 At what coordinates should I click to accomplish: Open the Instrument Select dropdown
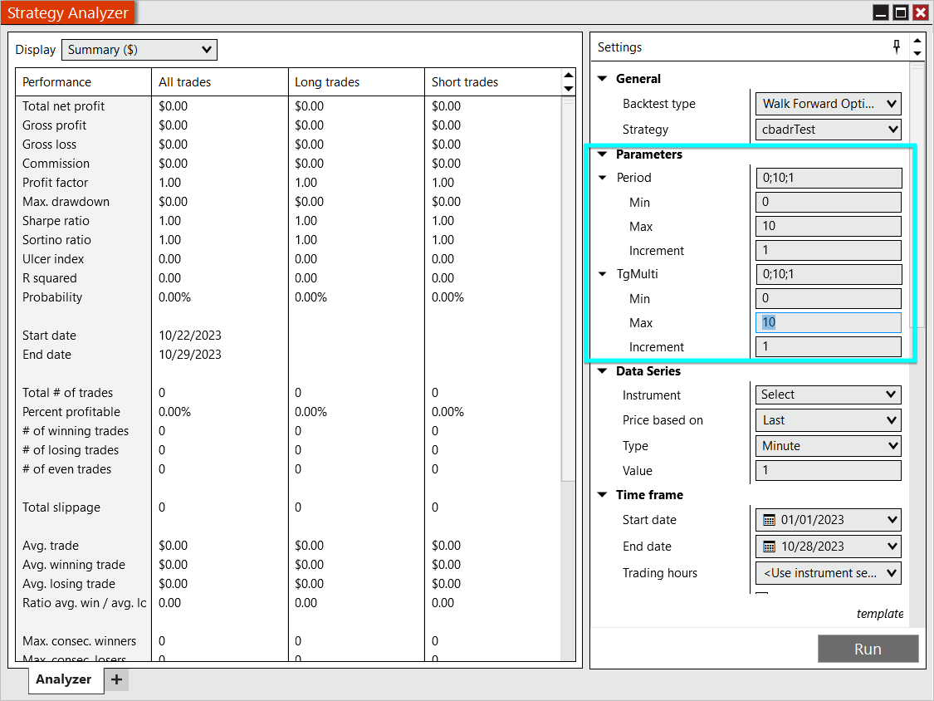[x=828, y=395]
